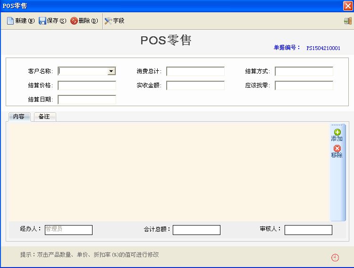This screenshot has width=354, height=268.
Task: Click the 经办人 field showing 管理员
Action: click(x=68, y=230)
